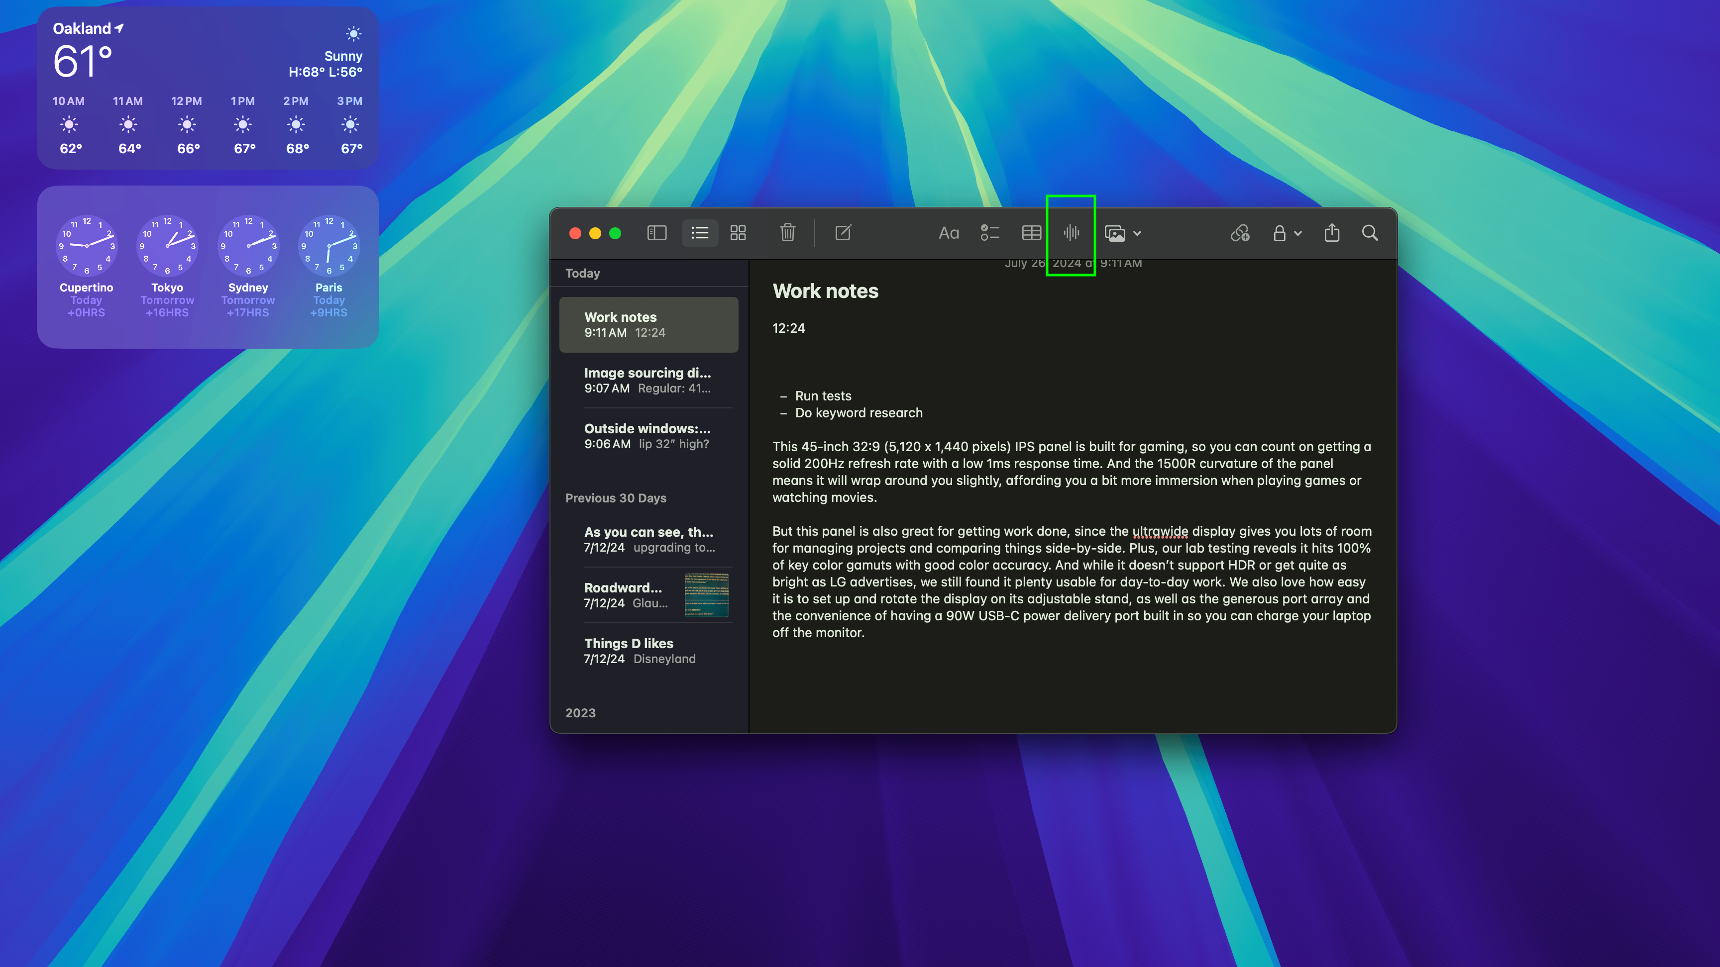Share the current note
1720x967 pixels.
[x=1331, y=233]
